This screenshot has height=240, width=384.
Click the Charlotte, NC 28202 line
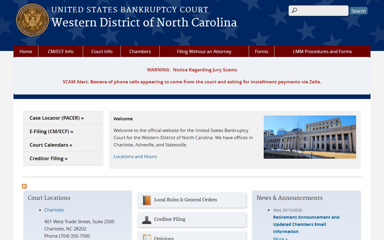65,229
